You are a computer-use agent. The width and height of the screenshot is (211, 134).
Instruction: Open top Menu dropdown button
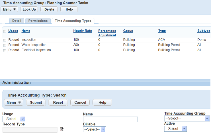[10, 9]
